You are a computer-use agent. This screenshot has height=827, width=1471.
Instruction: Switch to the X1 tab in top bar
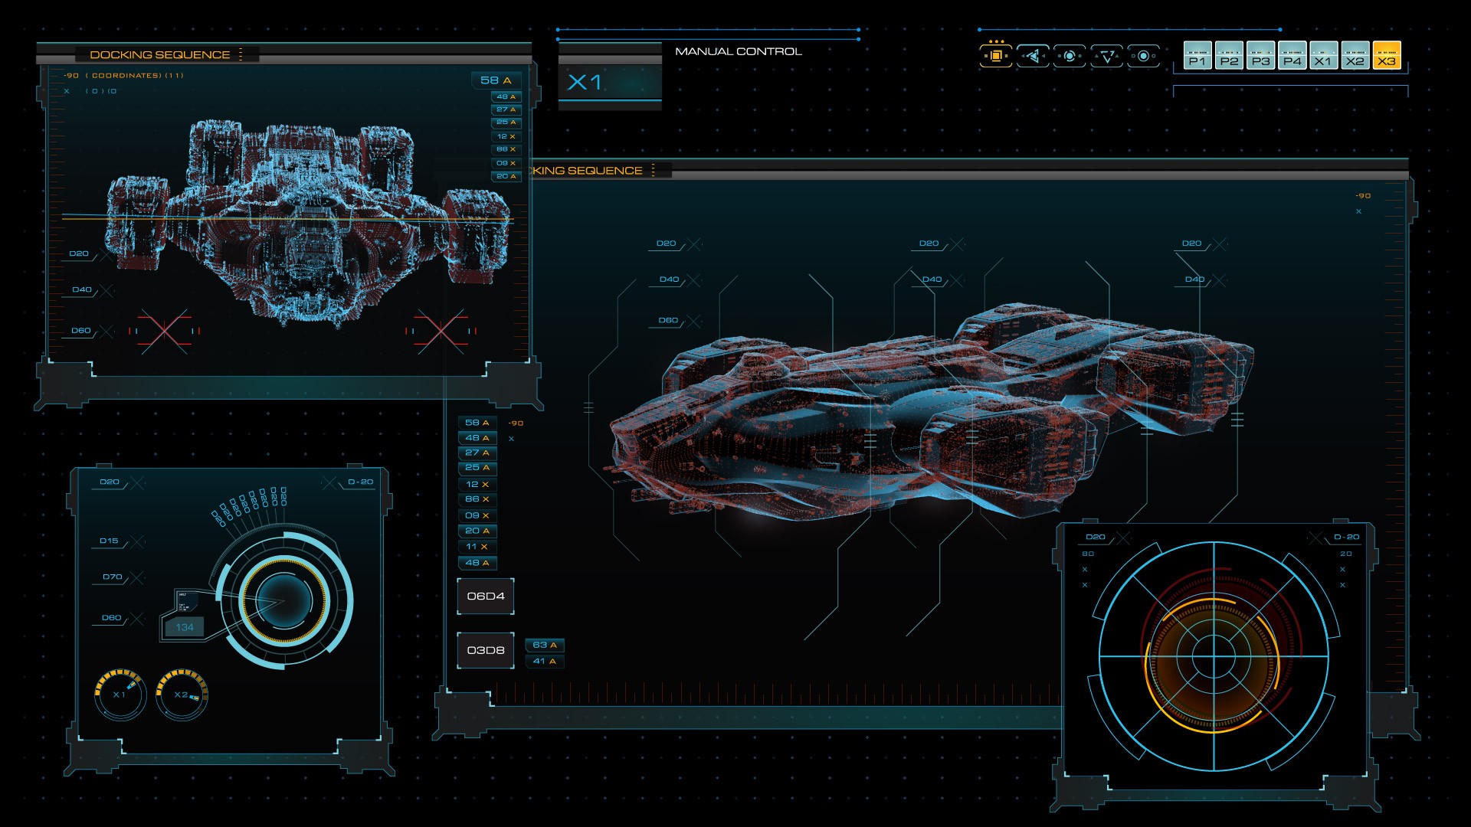(x=1323, y=56)
